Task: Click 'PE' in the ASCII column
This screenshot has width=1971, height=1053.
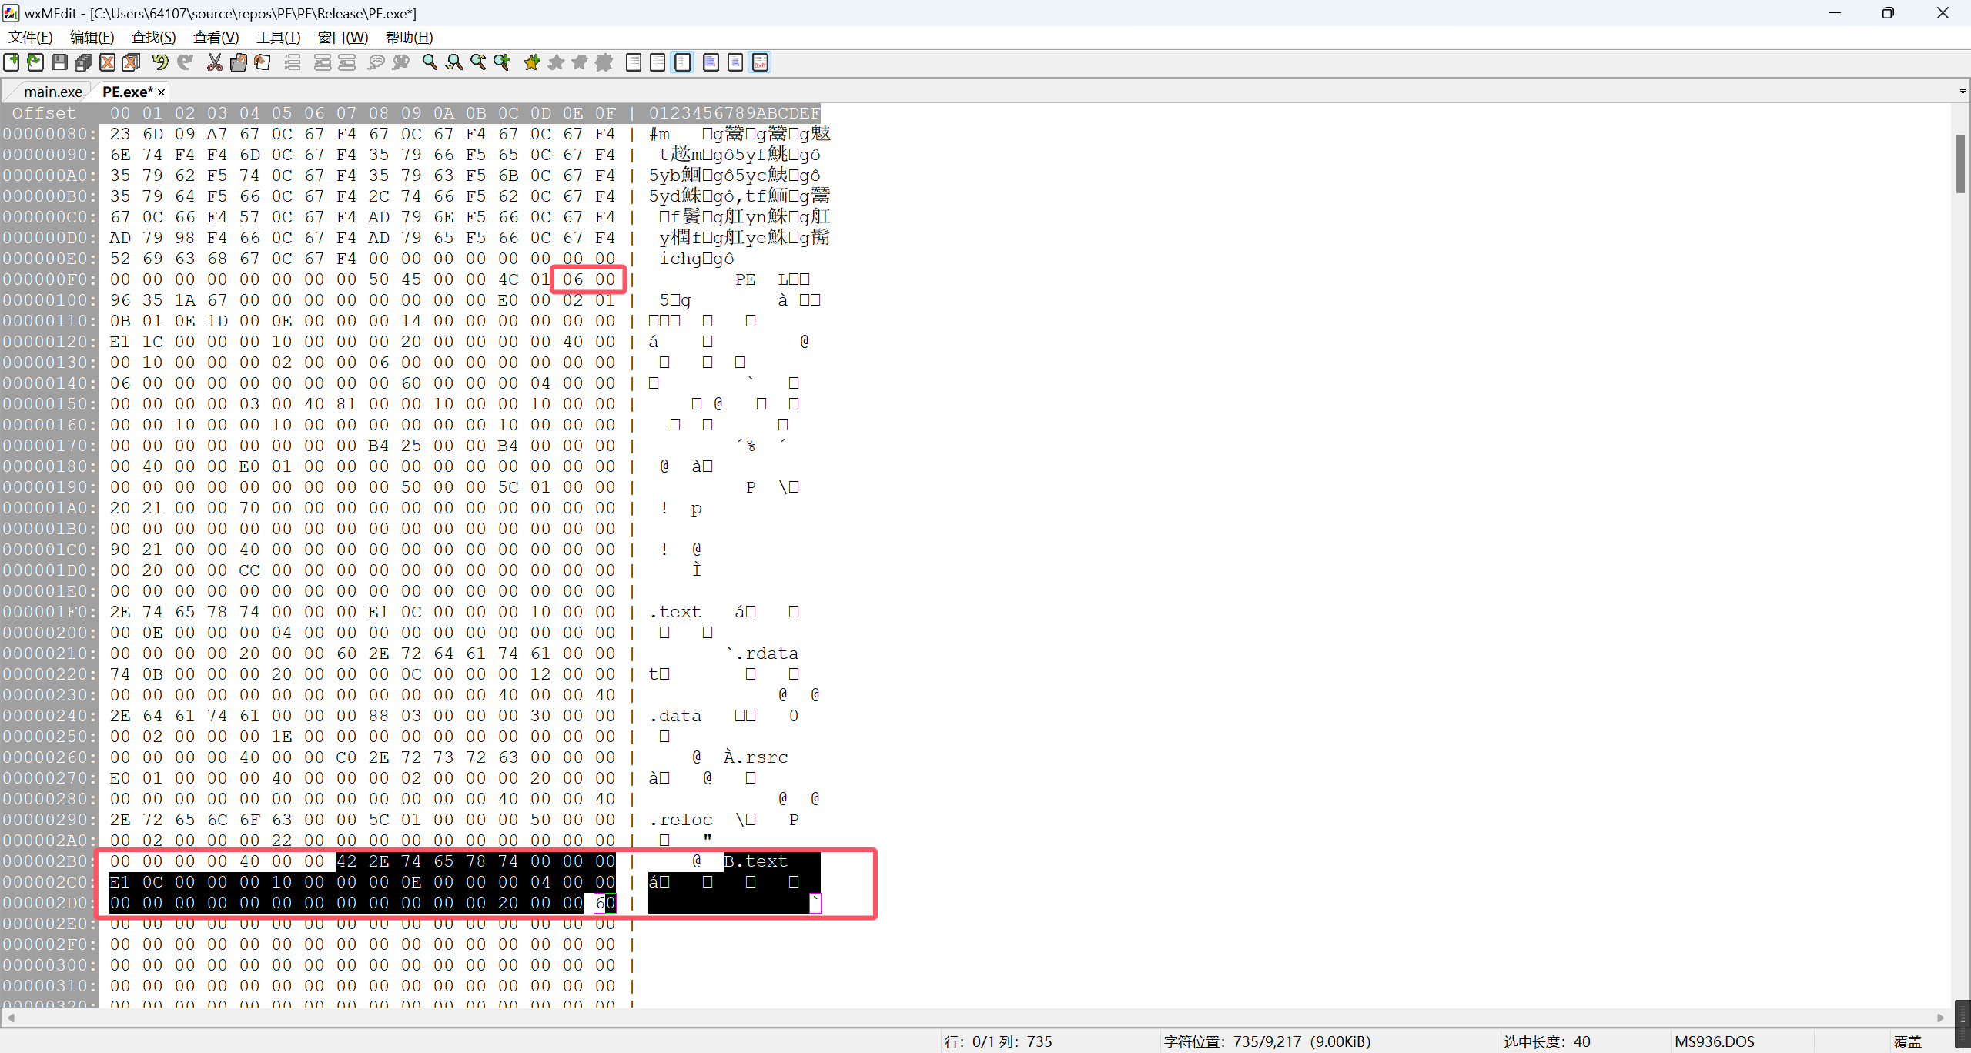Action: click(745, 279)
